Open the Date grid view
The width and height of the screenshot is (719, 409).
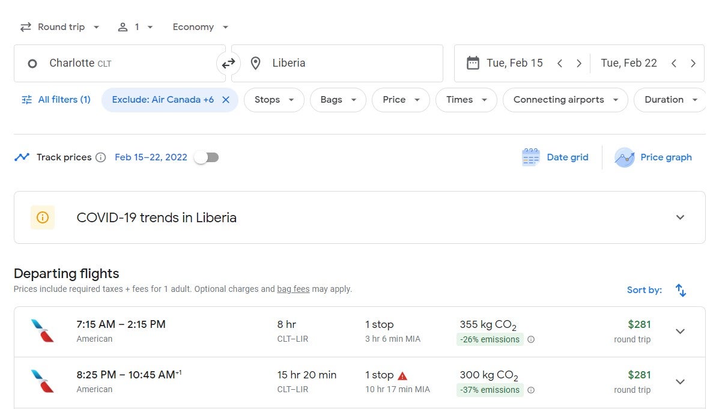(555, 157)
